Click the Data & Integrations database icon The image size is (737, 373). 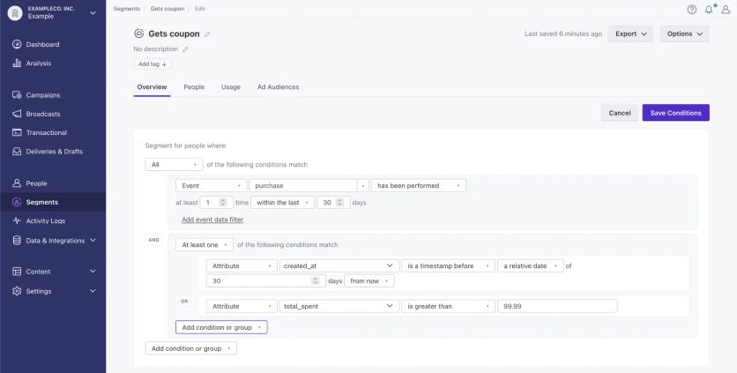[x=17, y=241]
